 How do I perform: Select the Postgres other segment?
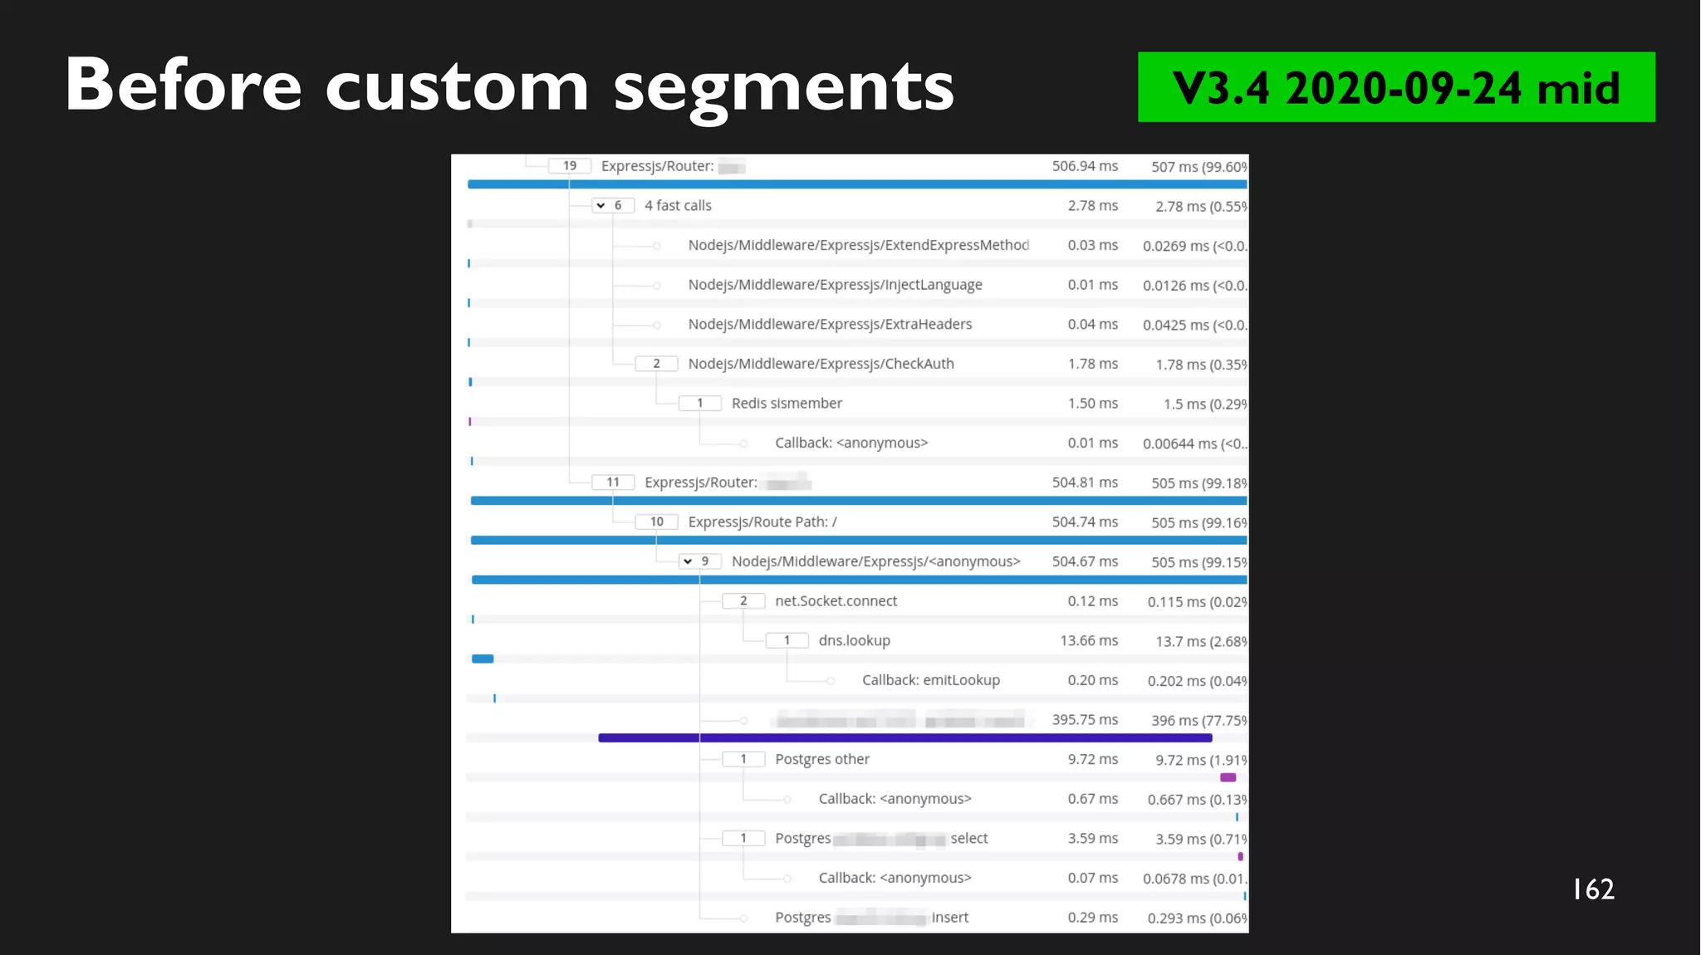(x=822, y=759)
